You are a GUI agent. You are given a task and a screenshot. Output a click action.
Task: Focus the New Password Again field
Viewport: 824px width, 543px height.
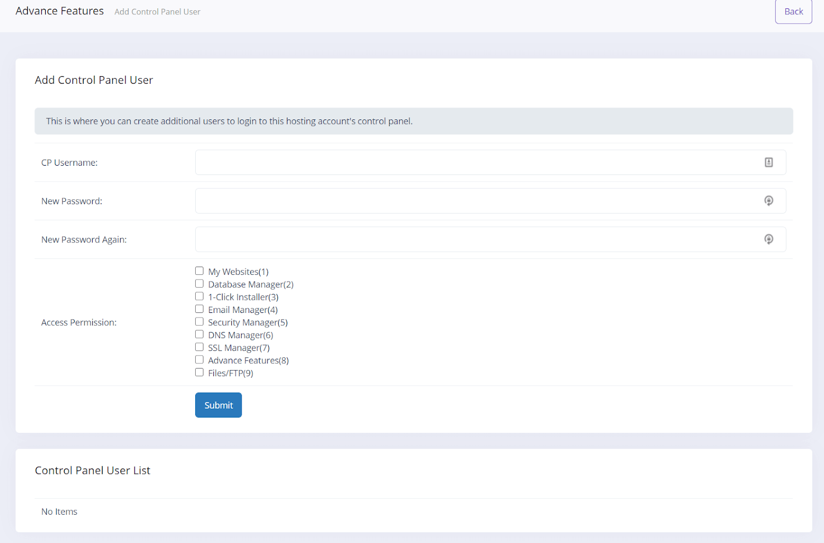coord(490,239)
